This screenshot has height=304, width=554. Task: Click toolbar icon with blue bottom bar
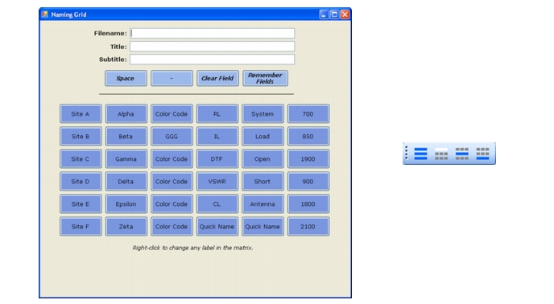coord(482,154)
